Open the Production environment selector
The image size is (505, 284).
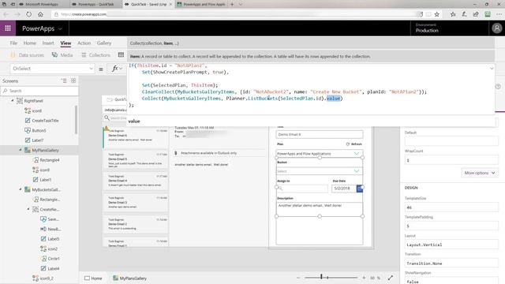pyautogui.click(x=427, y=28)
